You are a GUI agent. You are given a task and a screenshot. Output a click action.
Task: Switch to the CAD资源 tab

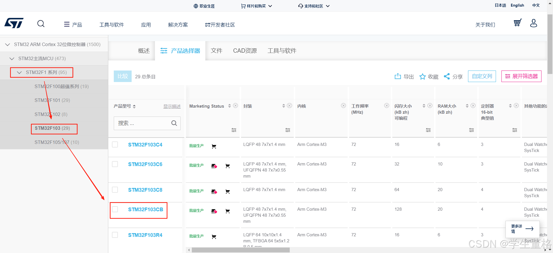[245, 51]
